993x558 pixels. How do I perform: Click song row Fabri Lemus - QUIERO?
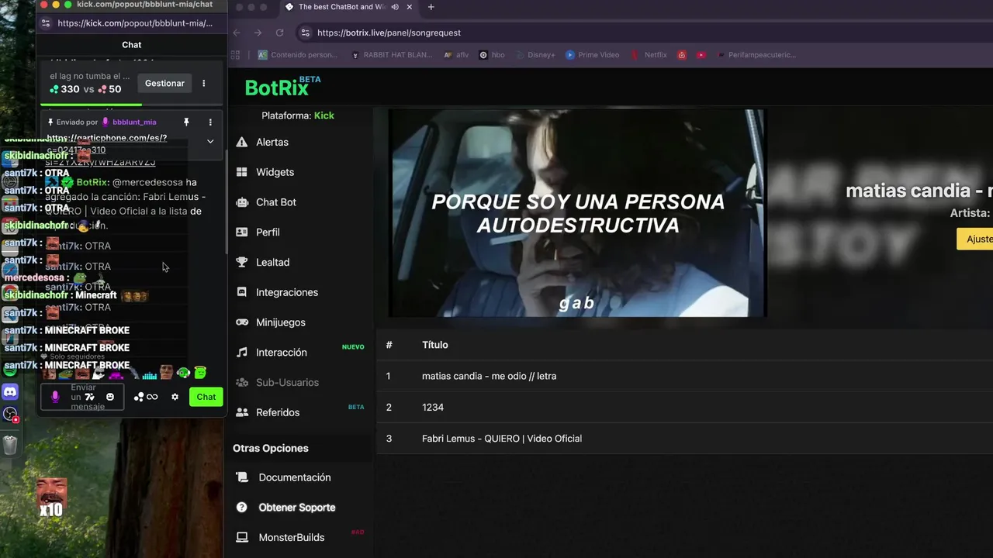[684, 439]
